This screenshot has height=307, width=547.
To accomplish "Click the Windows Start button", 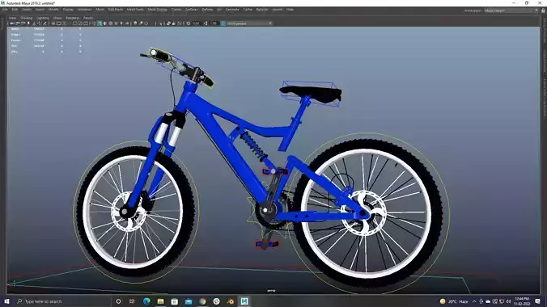I will pos(6,301).
